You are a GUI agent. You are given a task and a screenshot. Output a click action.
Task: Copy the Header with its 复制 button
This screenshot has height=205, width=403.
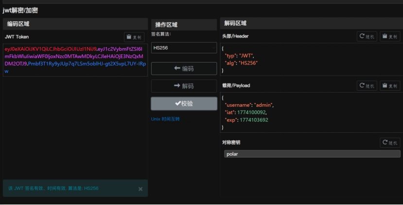(x=390, y=36)
